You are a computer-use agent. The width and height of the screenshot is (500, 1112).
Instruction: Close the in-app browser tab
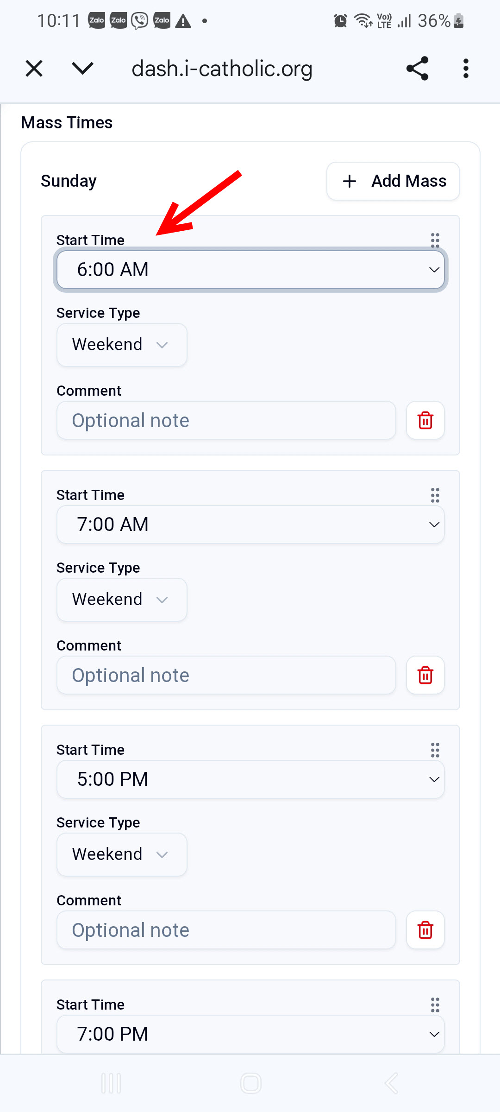coord(34,69)
